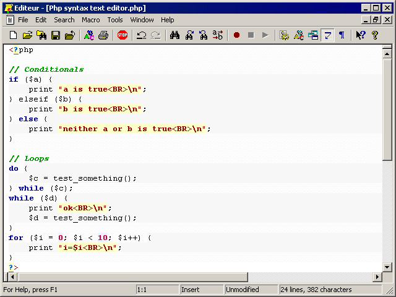Viewport: 396px width, 297px height.
Task: Click the greyed-out Redo arrow icon
Action: click(x=155, y=35)
